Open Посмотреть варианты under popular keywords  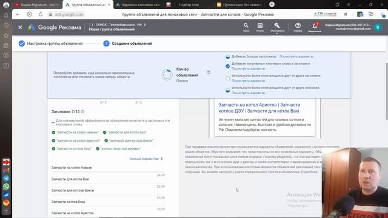pyautogui.click(x=248, y=68)
